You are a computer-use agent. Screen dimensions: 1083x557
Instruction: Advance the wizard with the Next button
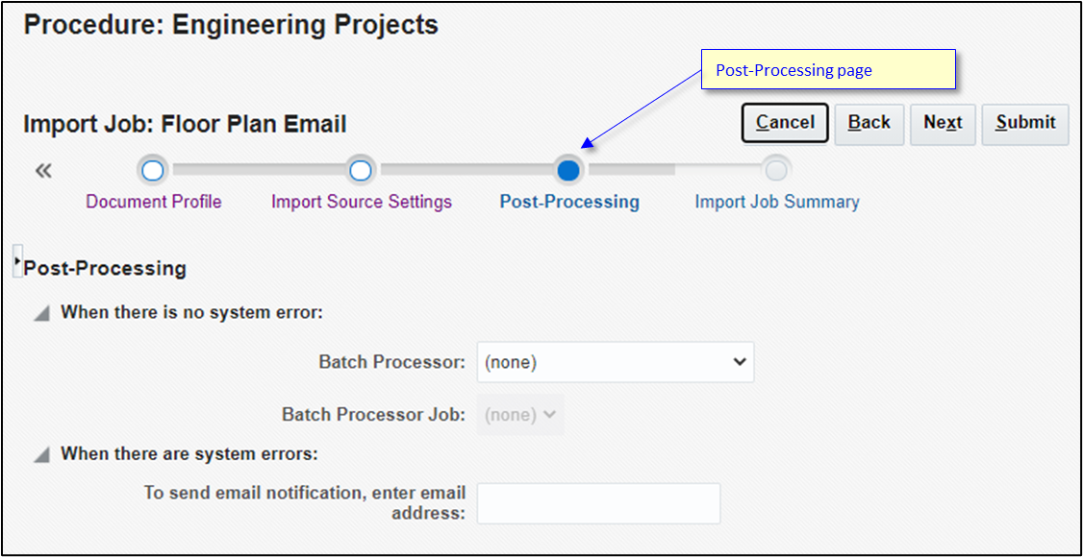(943, 123)
